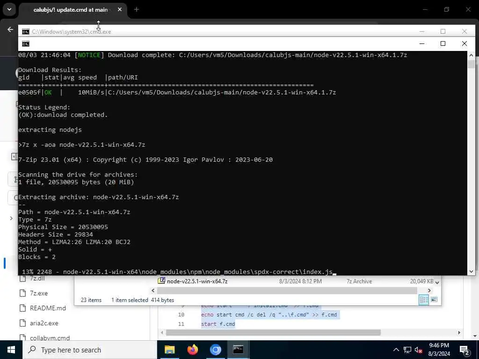479x359 pixels.
Task: Minimize the background cmd.exe window
Action: 422,31
